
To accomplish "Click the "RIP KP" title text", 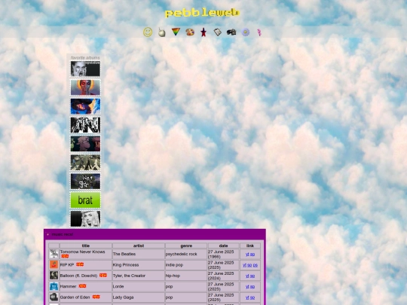I will point(67,265).
